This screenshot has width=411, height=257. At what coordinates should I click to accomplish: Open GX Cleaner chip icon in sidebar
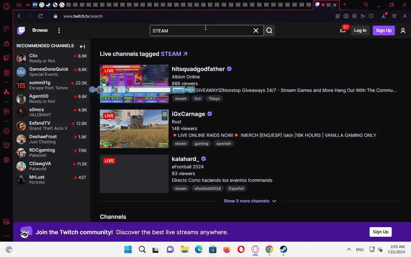click(6, 73)
